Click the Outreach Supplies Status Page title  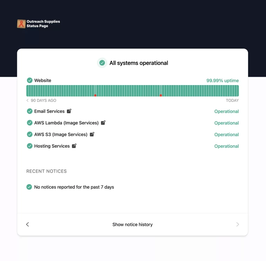(x=43, y=24)
